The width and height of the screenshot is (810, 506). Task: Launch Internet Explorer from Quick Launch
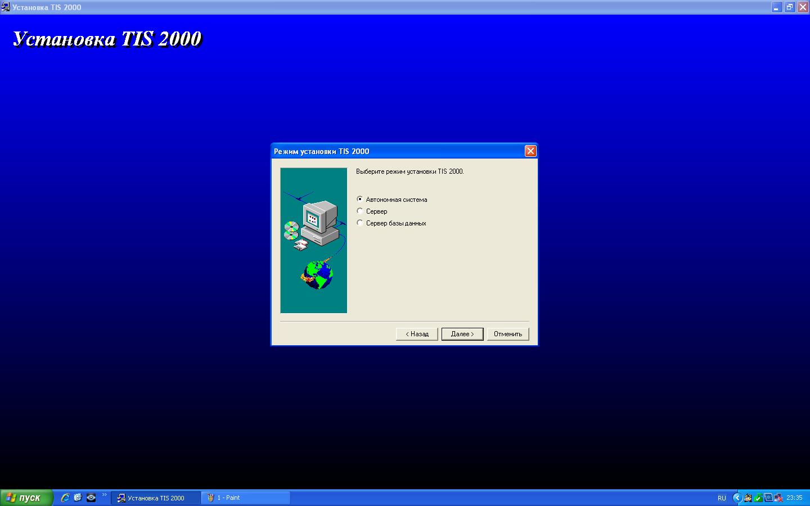65,498
